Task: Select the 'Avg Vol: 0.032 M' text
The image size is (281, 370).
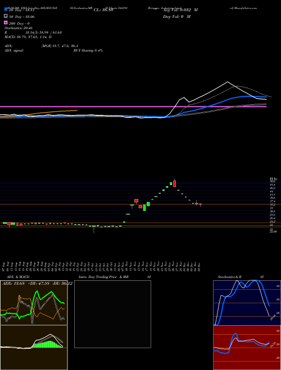Action: pos(180,10)
